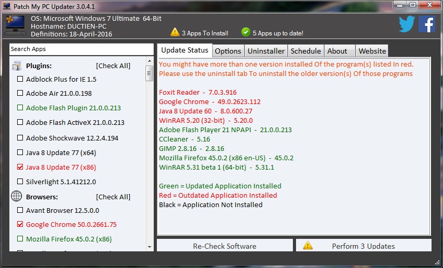Switch to the Options tab

(228, 51)
